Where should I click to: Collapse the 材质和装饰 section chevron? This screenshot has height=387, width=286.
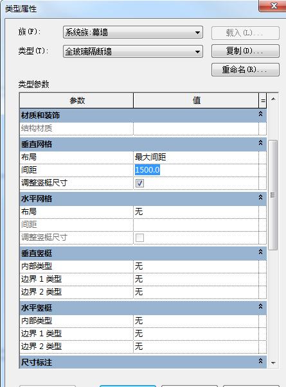(260, 114)
